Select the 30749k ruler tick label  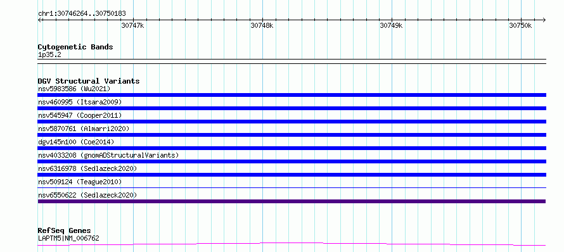[392, 25]
